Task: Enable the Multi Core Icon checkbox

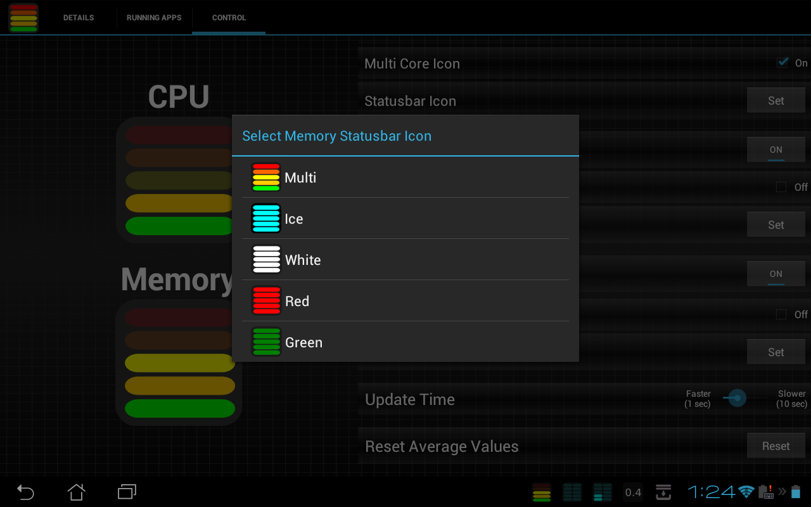Action: [x=782, y=62]
